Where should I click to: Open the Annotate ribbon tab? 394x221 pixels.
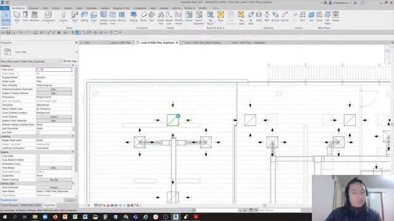[92, 8]
